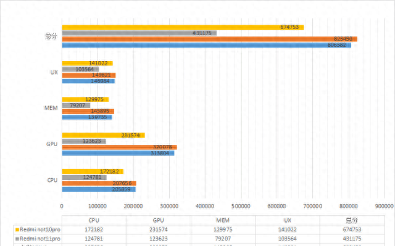This screenshot has width=395, height=246.
Task: Click the MEM column header in the data table
Action: point(223,220)
